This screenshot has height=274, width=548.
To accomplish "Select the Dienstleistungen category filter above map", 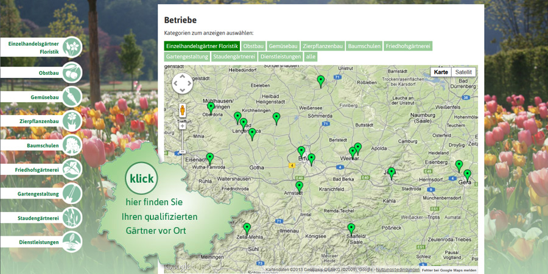I will click(281, 57).
